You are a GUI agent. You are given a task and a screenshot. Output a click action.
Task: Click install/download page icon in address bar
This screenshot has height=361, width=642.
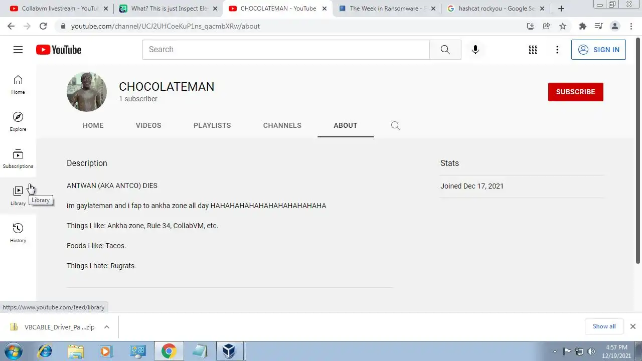point(531,26)
